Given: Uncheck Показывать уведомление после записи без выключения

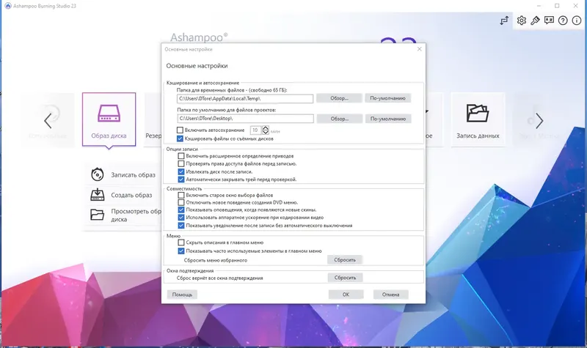Looking at the screenshot, I should pyautogui.click(x=181, y=226).
